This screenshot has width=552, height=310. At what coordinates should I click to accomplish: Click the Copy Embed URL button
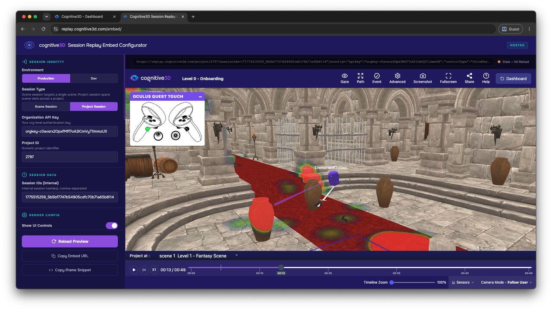(70, 256)
